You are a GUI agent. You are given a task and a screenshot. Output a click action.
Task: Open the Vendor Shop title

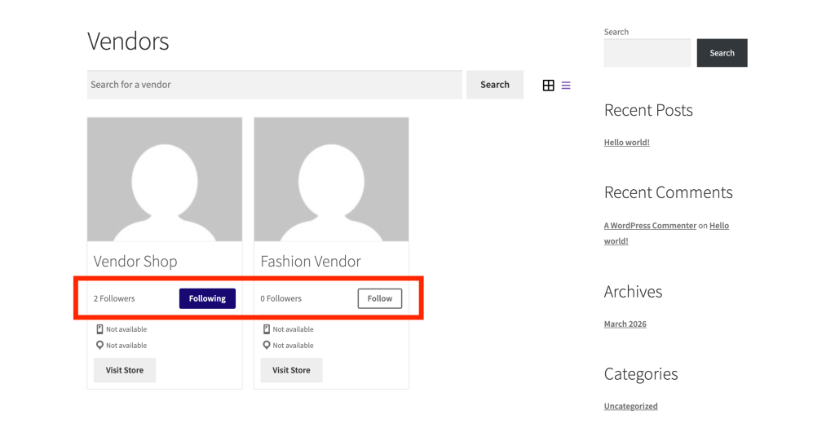pyautogui.click(x=135, y=261)
